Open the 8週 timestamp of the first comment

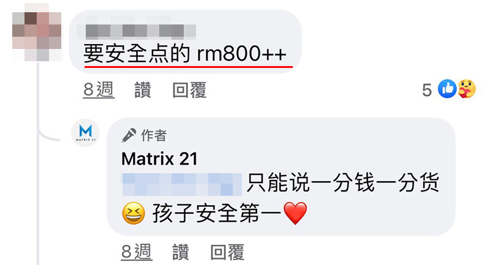tap(99, 90)
